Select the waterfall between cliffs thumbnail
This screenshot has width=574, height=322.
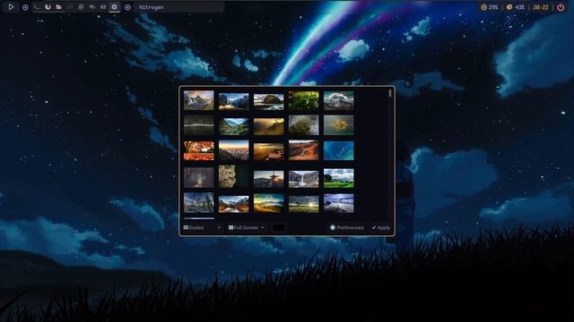pos(303,179)
